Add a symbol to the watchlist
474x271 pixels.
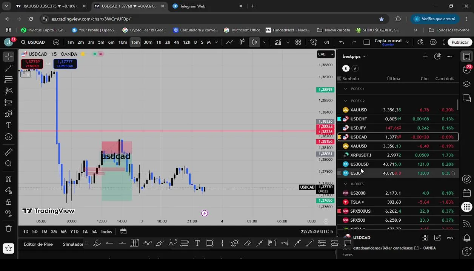click(425, 56)
